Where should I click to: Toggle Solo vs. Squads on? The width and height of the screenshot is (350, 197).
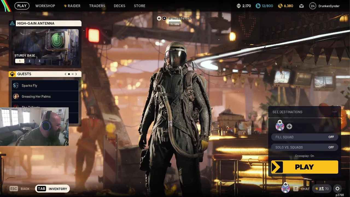(x=305, y=147)
